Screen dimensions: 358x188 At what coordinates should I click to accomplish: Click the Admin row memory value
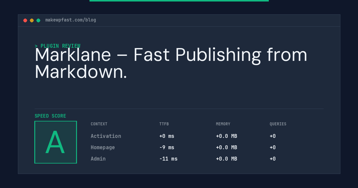[226, 159]
